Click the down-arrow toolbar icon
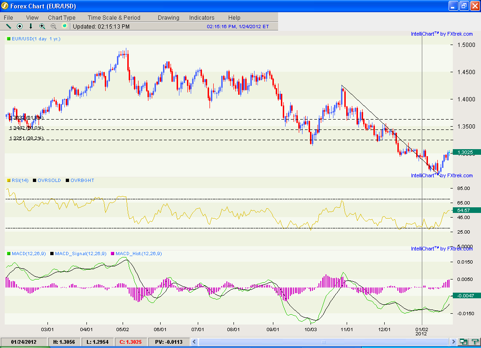The width and height of the screenshot is (481, 348). pyautogui.click(x=31, y=26)
